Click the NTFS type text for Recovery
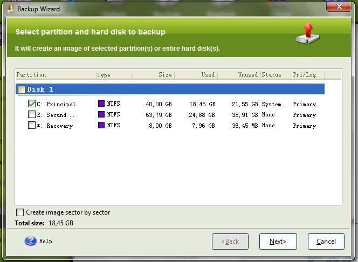 click(113, 125)
